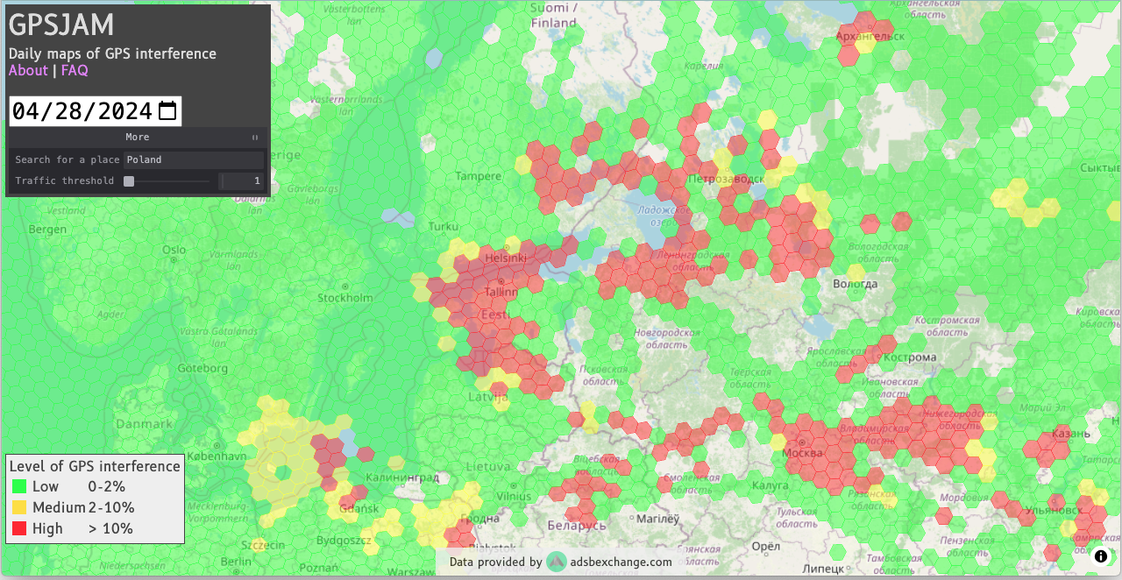The width and height of the screenshot is (1122, 580).
Task: Click the GPSJAM title heading
Action: 61,25
